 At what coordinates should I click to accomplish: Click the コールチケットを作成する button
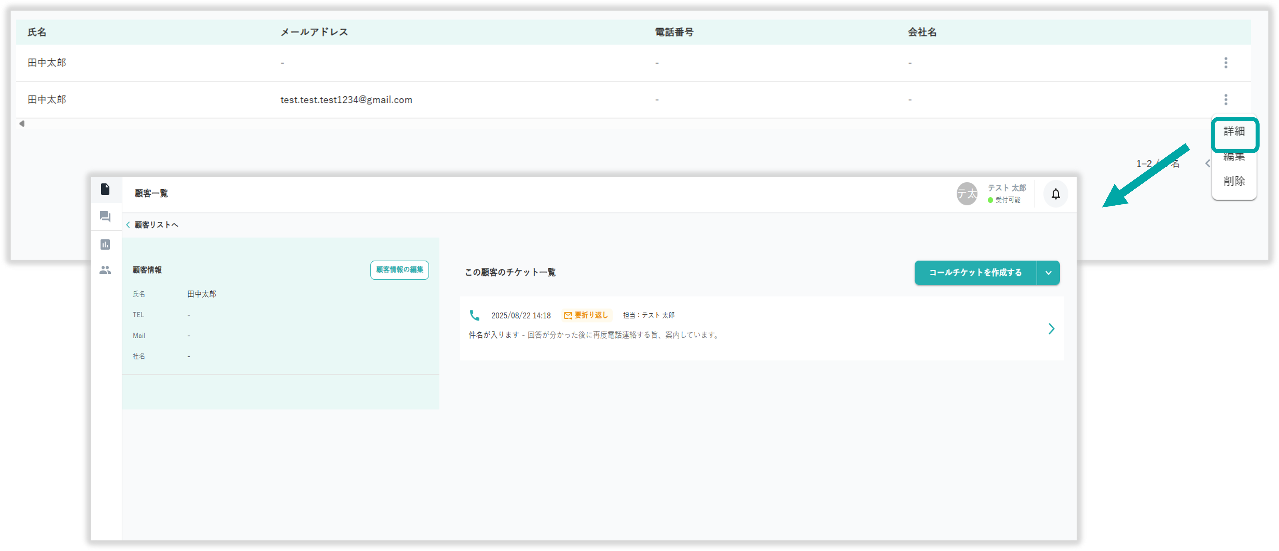point(975,272)
